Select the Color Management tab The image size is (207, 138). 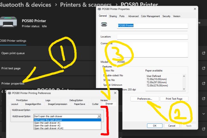click(x=150, y=16)
